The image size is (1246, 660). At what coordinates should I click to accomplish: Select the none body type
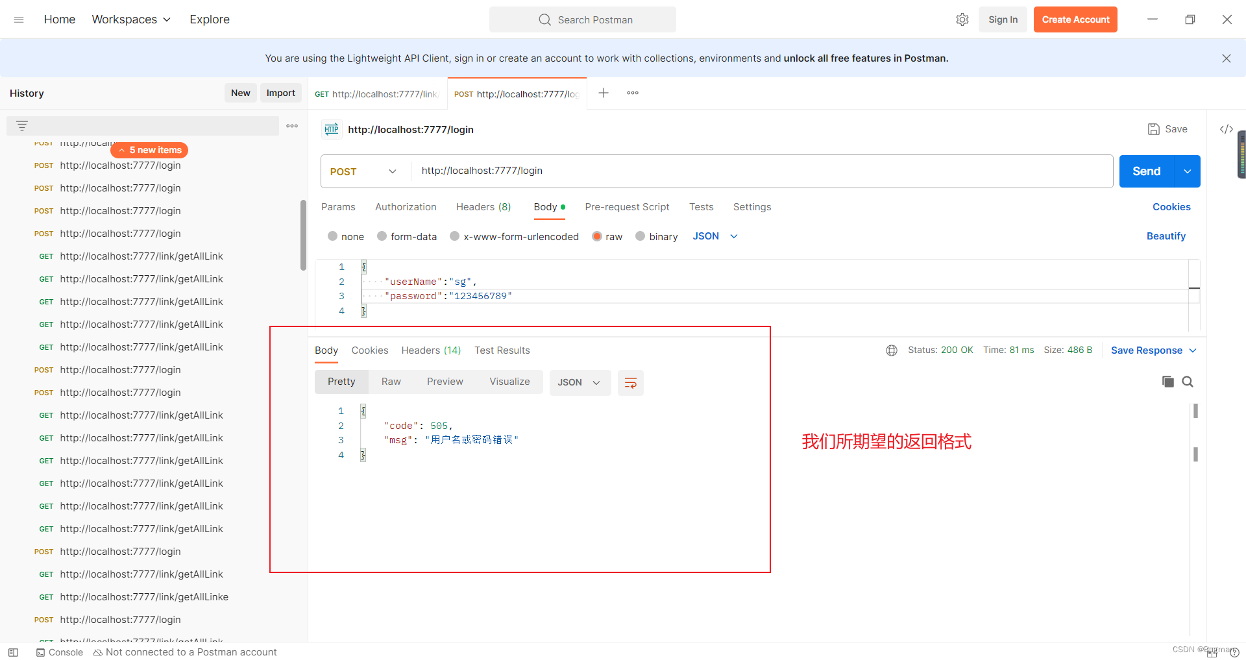[346, 236]
